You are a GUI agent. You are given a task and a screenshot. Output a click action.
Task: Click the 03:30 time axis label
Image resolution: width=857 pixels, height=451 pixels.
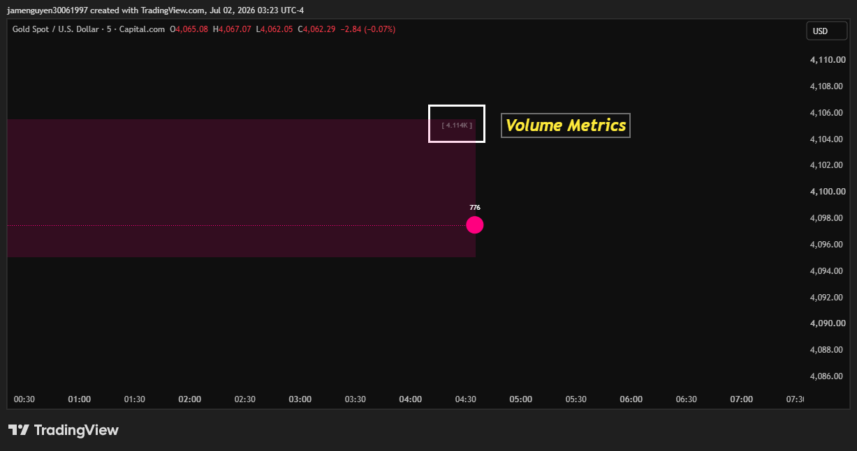(356, 399)
